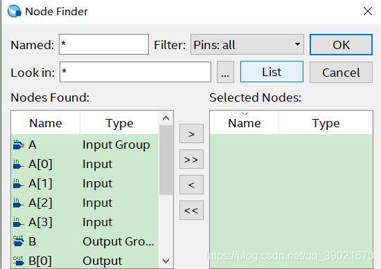
Task: Click into the Named text field
Action: point(104,44)
